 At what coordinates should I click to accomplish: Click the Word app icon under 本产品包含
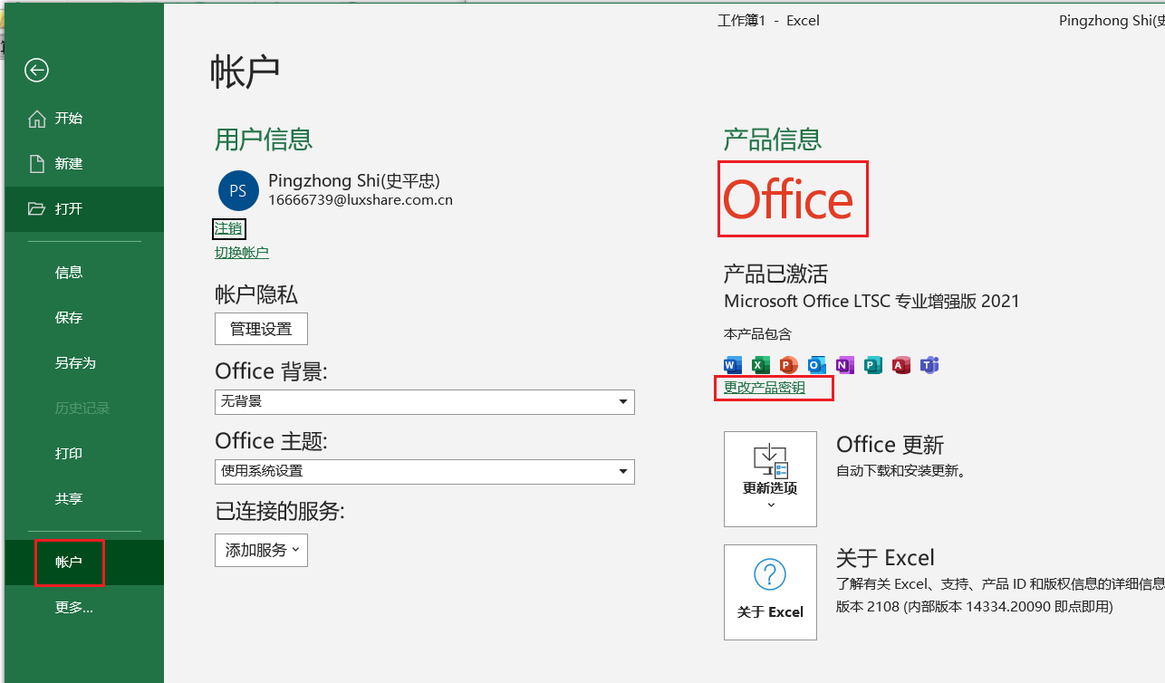pyautogui.click(x=733, y=365)
